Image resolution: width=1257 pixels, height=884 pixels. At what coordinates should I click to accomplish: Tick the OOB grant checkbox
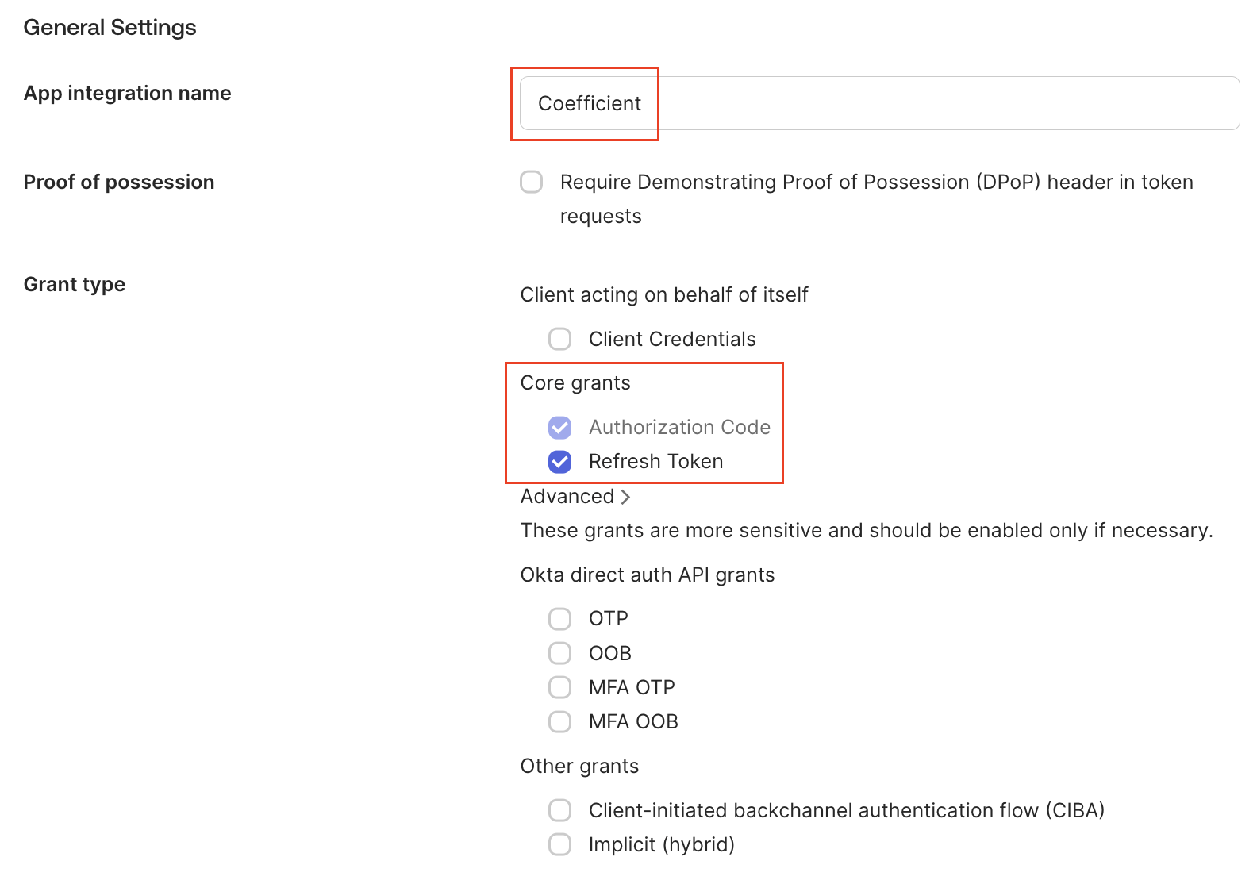coord(560,653)
